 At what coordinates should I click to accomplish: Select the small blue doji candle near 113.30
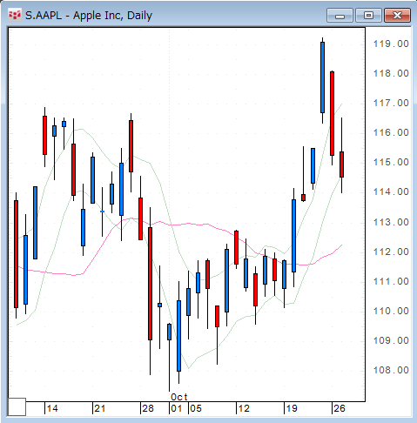[102, 211]
